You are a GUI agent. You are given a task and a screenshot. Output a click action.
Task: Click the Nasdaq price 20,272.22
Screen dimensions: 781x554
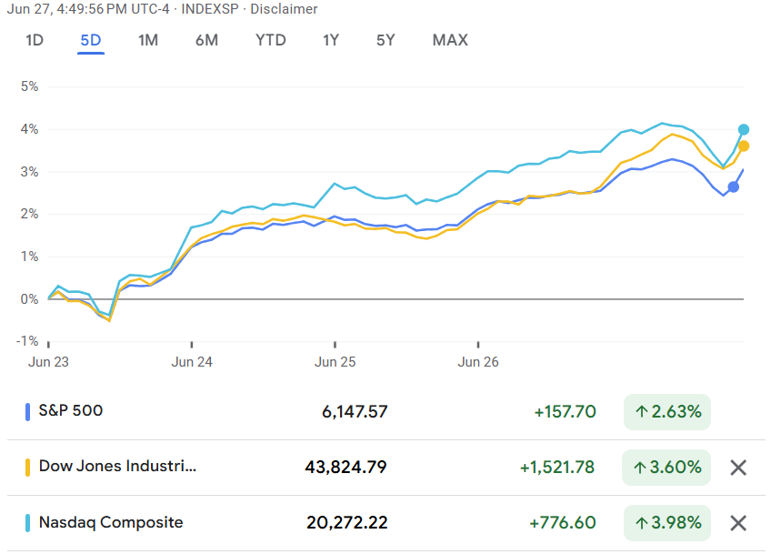(x=347, y=522)
